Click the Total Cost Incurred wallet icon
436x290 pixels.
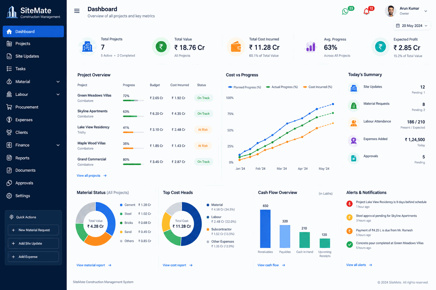[x=236, y=47]
